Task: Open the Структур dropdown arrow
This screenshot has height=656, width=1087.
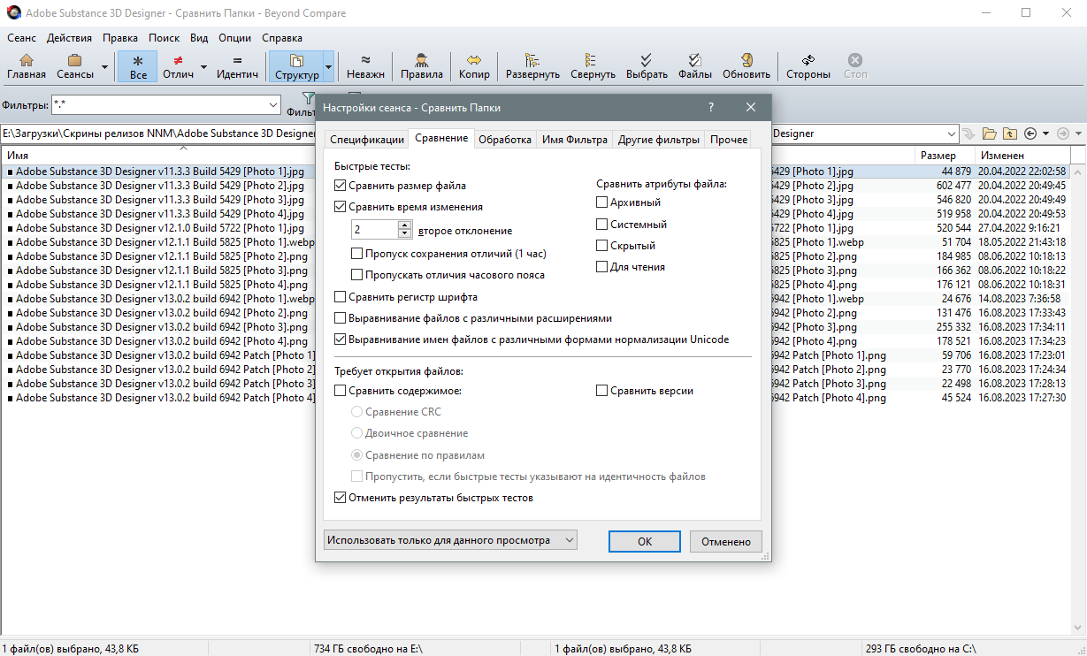Action: coord(329,66)
